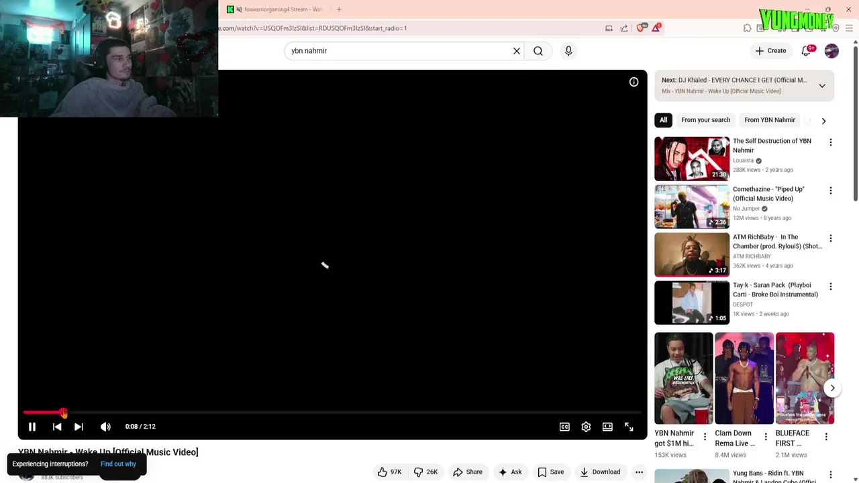Enter full screen mode
859x483 pixels.
[629, 427]
